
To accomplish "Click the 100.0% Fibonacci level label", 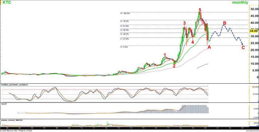I will (x=125, y=13).
